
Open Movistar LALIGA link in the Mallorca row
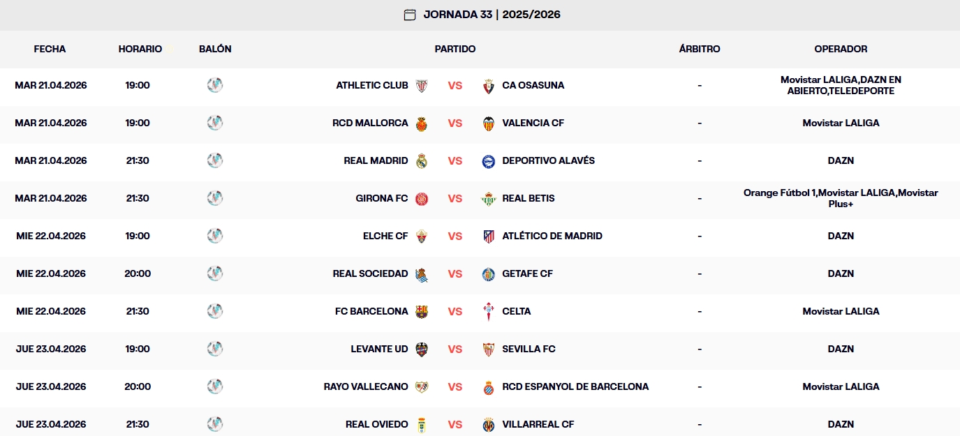841,123
